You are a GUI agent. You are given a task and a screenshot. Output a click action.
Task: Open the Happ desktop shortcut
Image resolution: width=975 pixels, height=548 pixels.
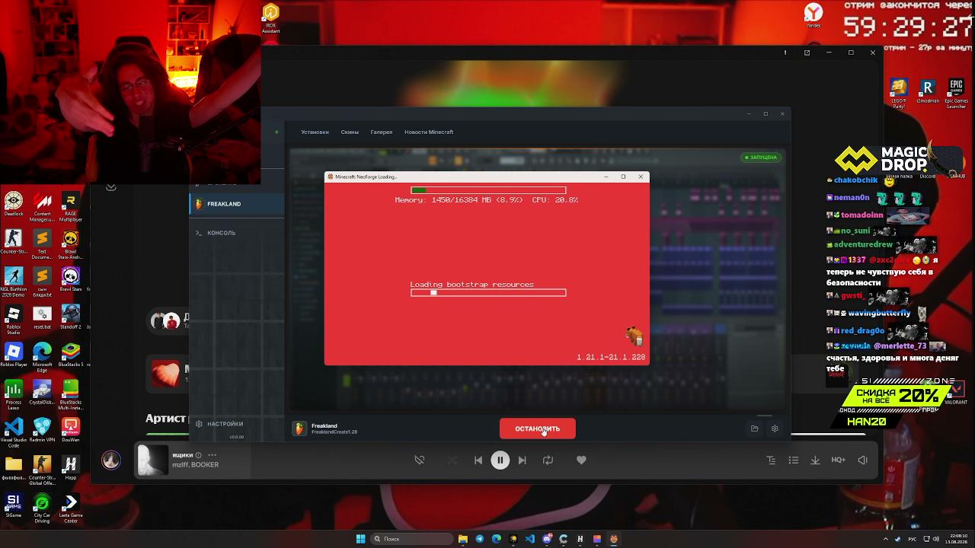tap(70, 467)
